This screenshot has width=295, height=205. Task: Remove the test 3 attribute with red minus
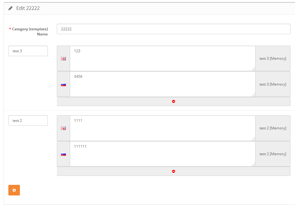[x=174, y=101]
